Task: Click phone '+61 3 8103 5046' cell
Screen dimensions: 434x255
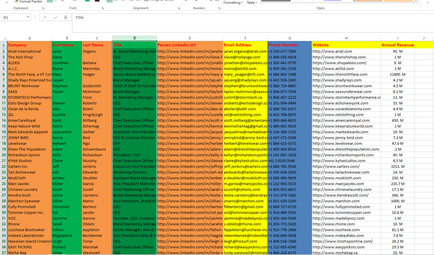Action: pos(290,161)
